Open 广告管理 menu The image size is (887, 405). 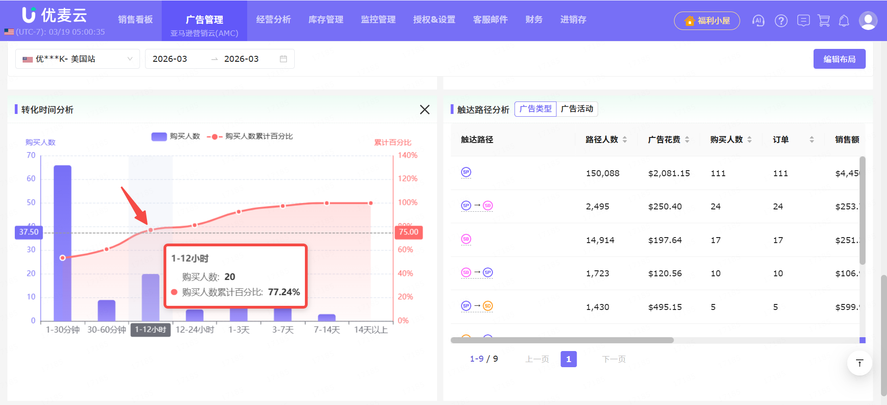click(204, 20)
